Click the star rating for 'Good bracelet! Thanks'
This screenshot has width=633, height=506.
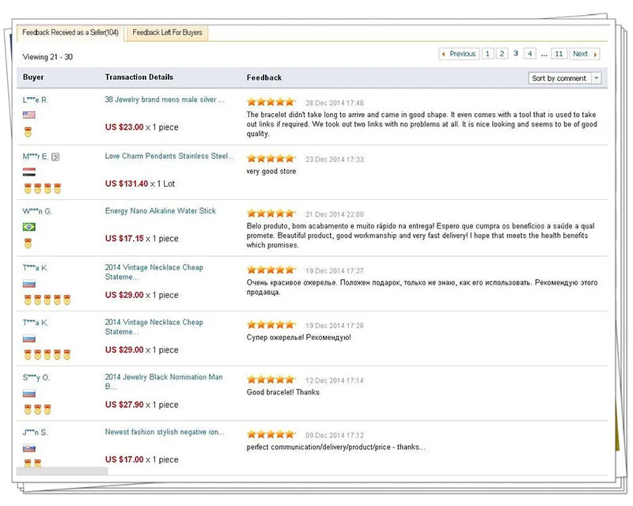271,380
